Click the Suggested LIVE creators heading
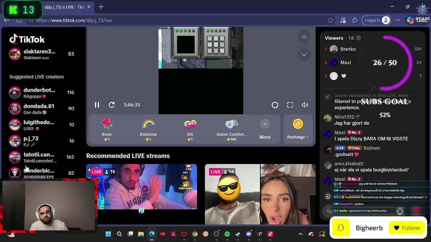Viewport: 431px width, 242px height. 36,77
